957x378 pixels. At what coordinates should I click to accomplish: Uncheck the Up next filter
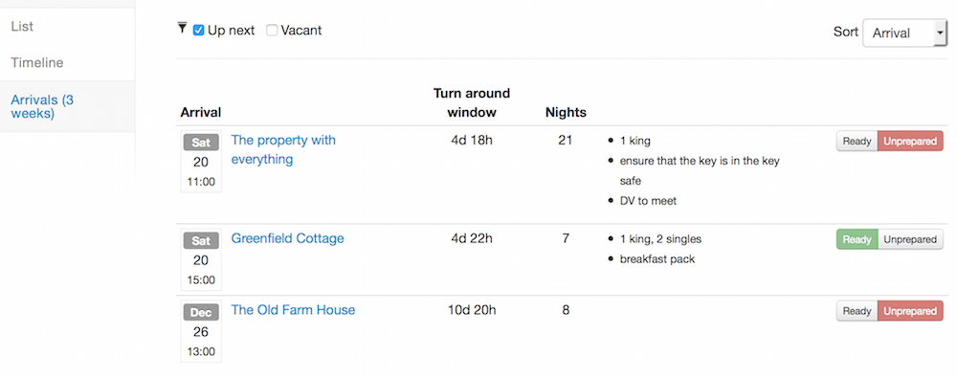(198, 30)
